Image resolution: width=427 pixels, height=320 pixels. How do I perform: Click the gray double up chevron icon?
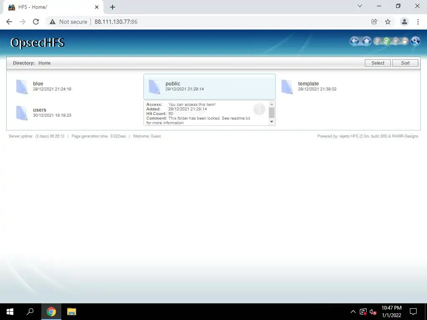377,41
